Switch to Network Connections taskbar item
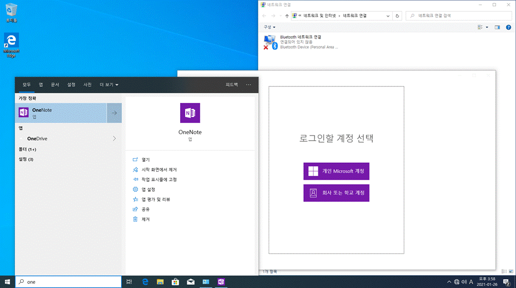The width and height of the screenshot is (516, 288). coord(206,282)
